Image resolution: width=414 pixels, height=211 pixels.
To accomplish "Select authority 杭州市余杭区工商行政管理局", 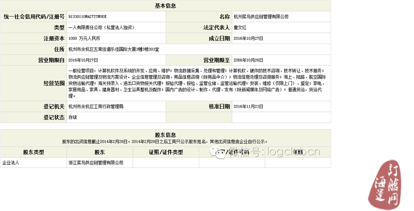I will coord(96,107).
